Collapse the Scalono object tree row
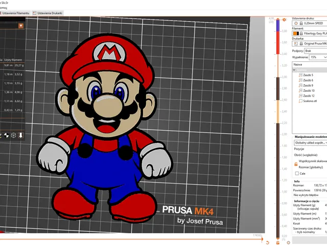 [294, 70]
